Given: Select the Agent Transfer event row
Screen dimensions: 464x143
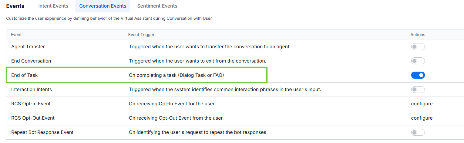Looking at the screenshot, I should [x=28, y=47].
